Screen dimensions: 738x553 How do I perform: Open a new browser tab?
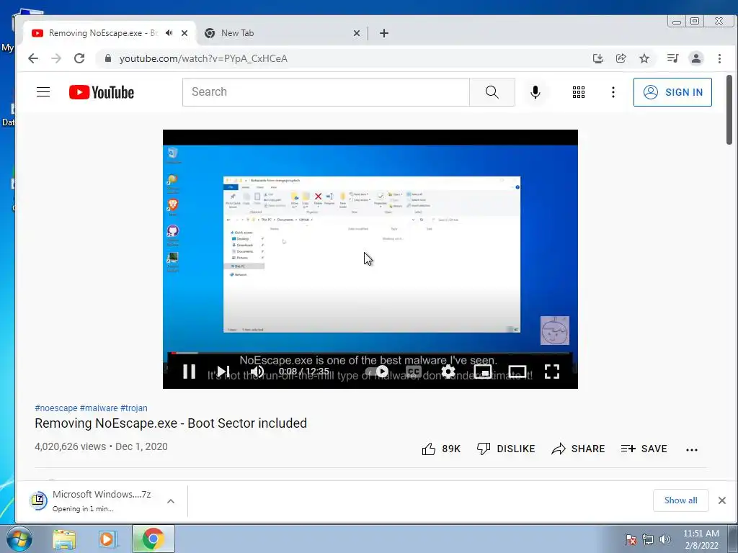(384, 33)
